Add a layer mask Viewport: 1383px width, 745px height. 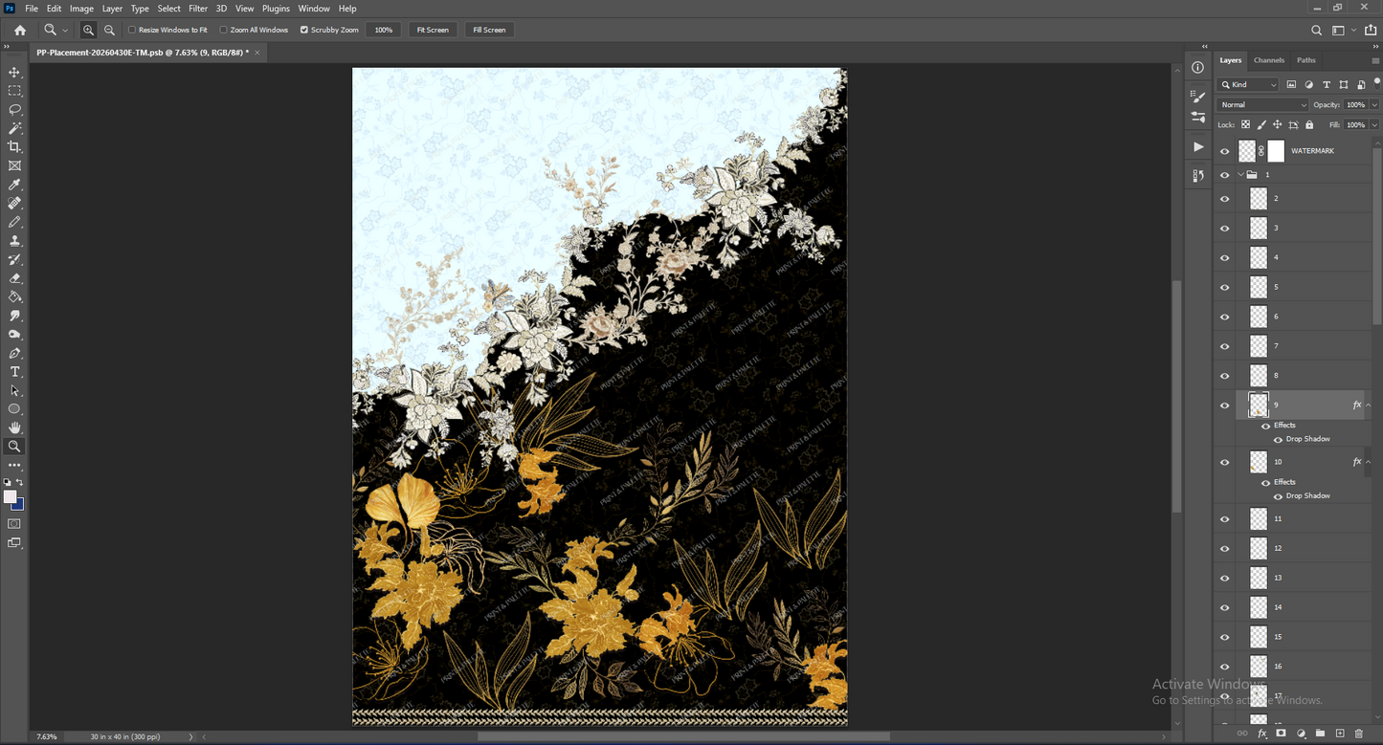coord(1282,734)
